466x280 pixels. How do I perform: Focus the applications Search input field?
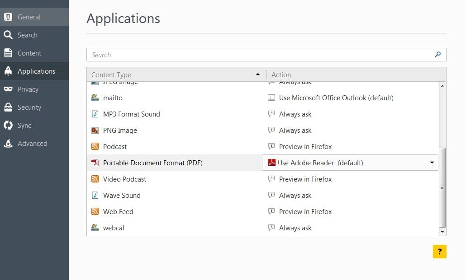point(266,55)
